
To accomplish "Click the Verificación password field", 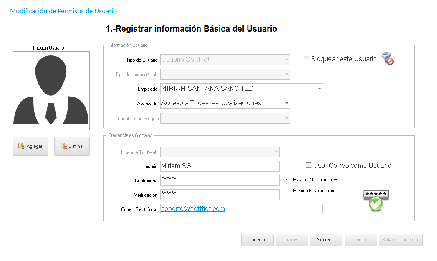I will click(220, 195).
